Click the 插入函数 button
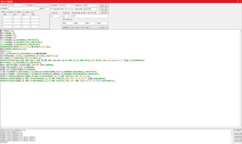The height and width of the screenshot is (144, 242). pyautogui.click(x=75, y=28)
